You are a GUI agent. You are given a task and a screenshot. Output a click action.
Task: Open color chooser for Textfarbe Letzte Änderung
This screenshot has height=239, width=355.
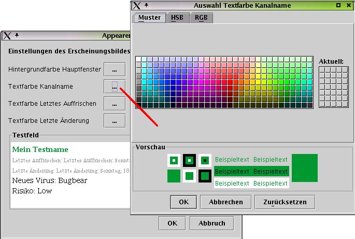(x=115, y=121)
